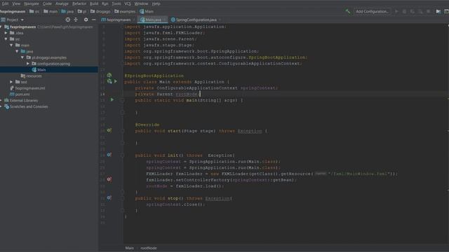Open the Tools menu

click(x=116, y=3)
